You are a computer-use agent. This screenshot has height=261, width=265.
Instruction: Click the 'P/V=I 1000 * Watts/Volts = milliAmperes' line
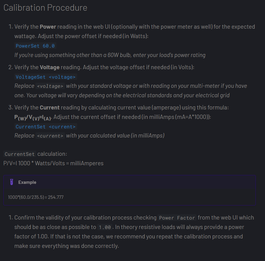click(54, 163)
